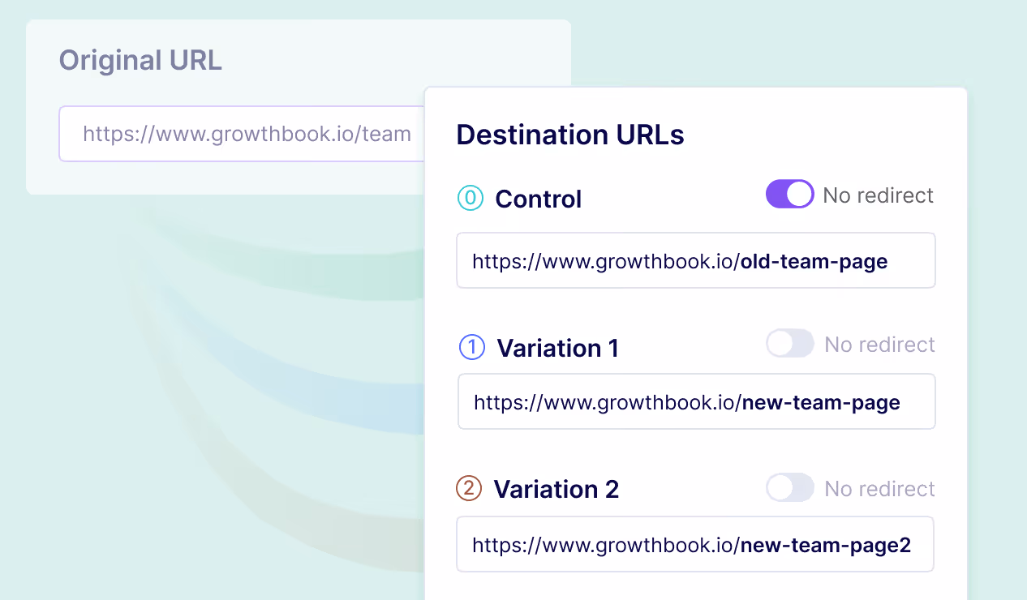
Task: Click the No redirect text beside Control
Action: (879, 195)
